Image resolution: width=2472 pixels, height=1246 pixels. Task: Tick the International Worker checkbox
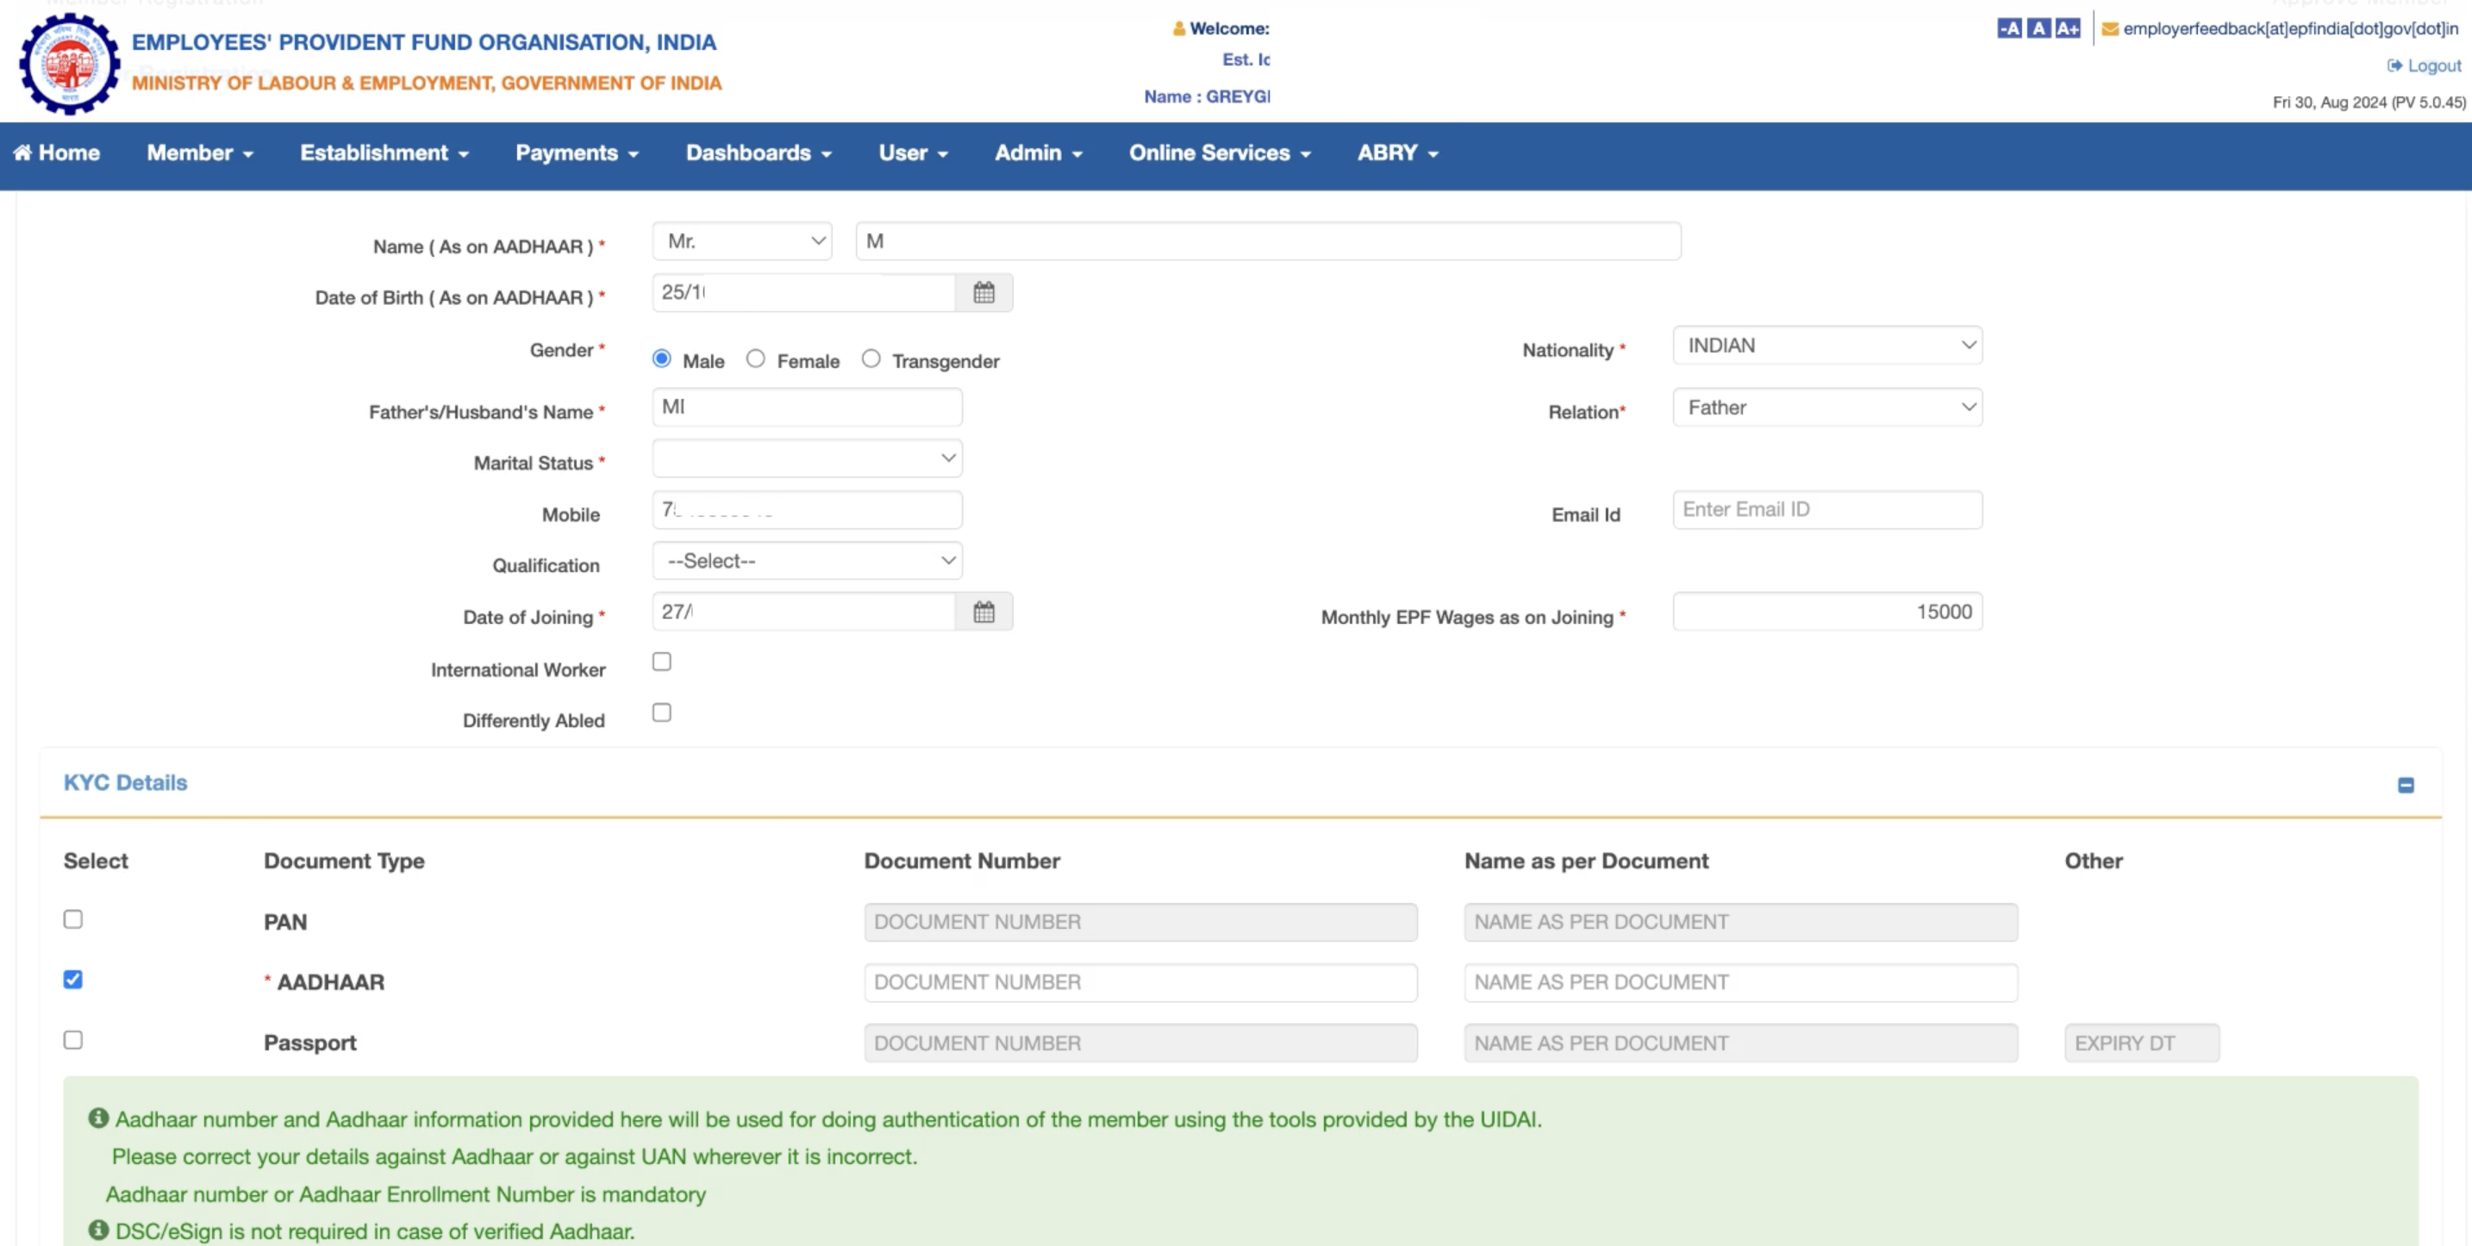pyautogui.click(x=661, y=662)
